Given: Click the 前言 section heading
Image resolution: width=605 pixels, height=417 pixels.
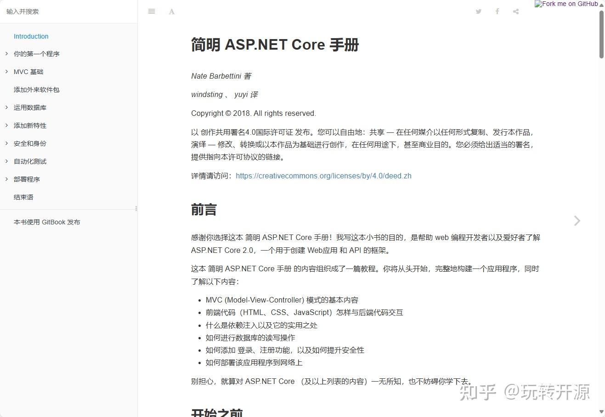Looking at the screenshot, I should [x=204, y=210].
